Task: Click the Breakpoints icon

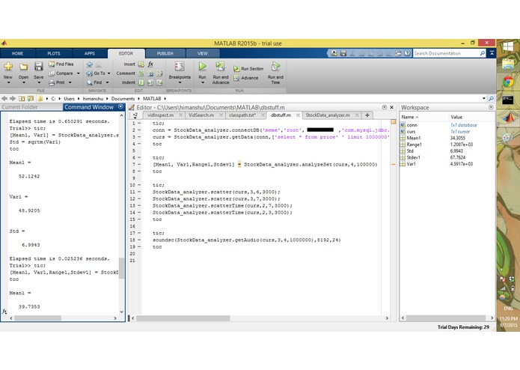Action: (180, 67)
